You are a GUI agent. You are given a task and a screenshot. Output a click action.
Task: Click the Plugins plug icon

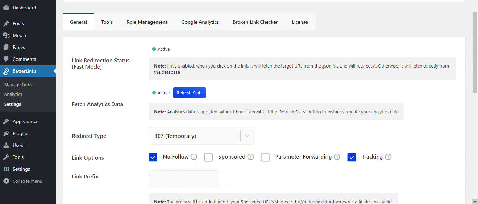click(x=6, y=133)
